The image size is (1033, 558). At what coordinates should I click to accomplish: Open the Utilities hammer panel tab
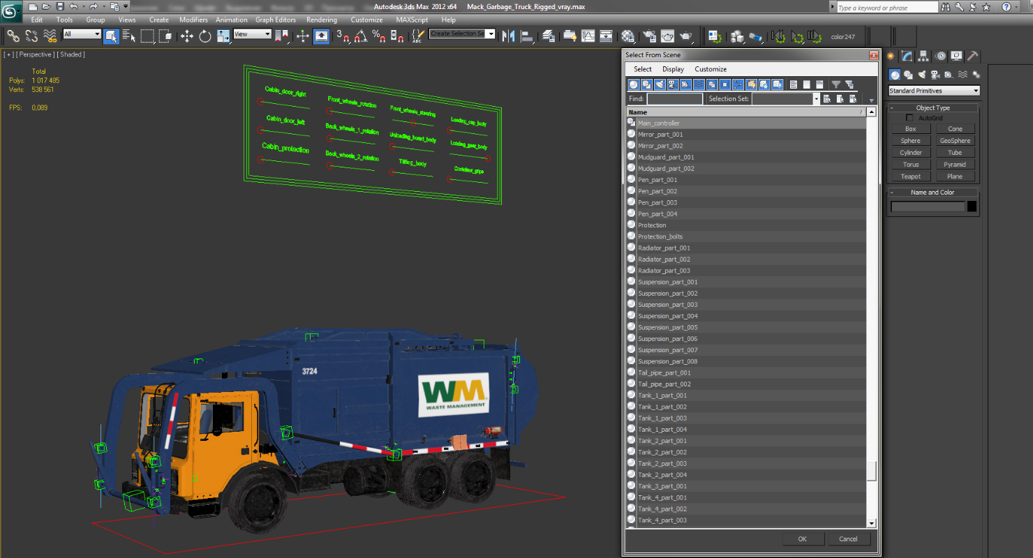[972, 56]
